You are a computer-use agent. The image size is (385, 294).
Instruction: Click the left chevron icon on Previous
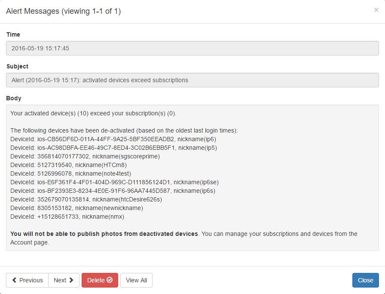pos(15,280)
